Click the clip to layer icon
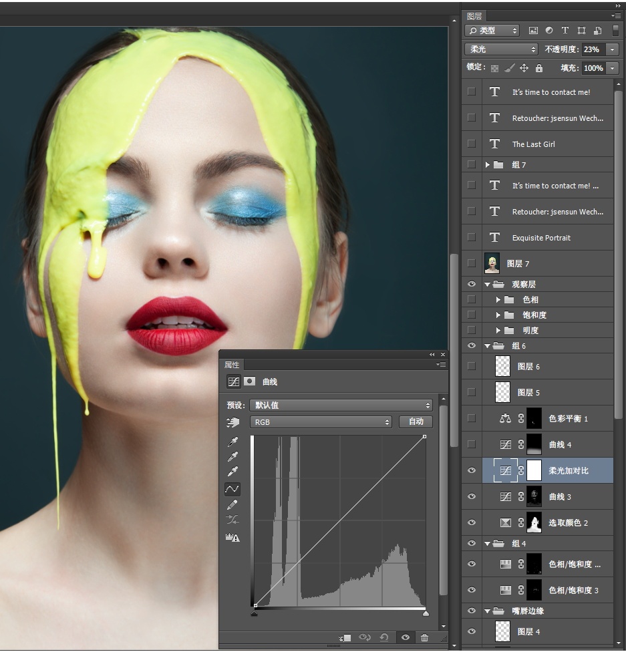The image size is (626, 652). 345,637
